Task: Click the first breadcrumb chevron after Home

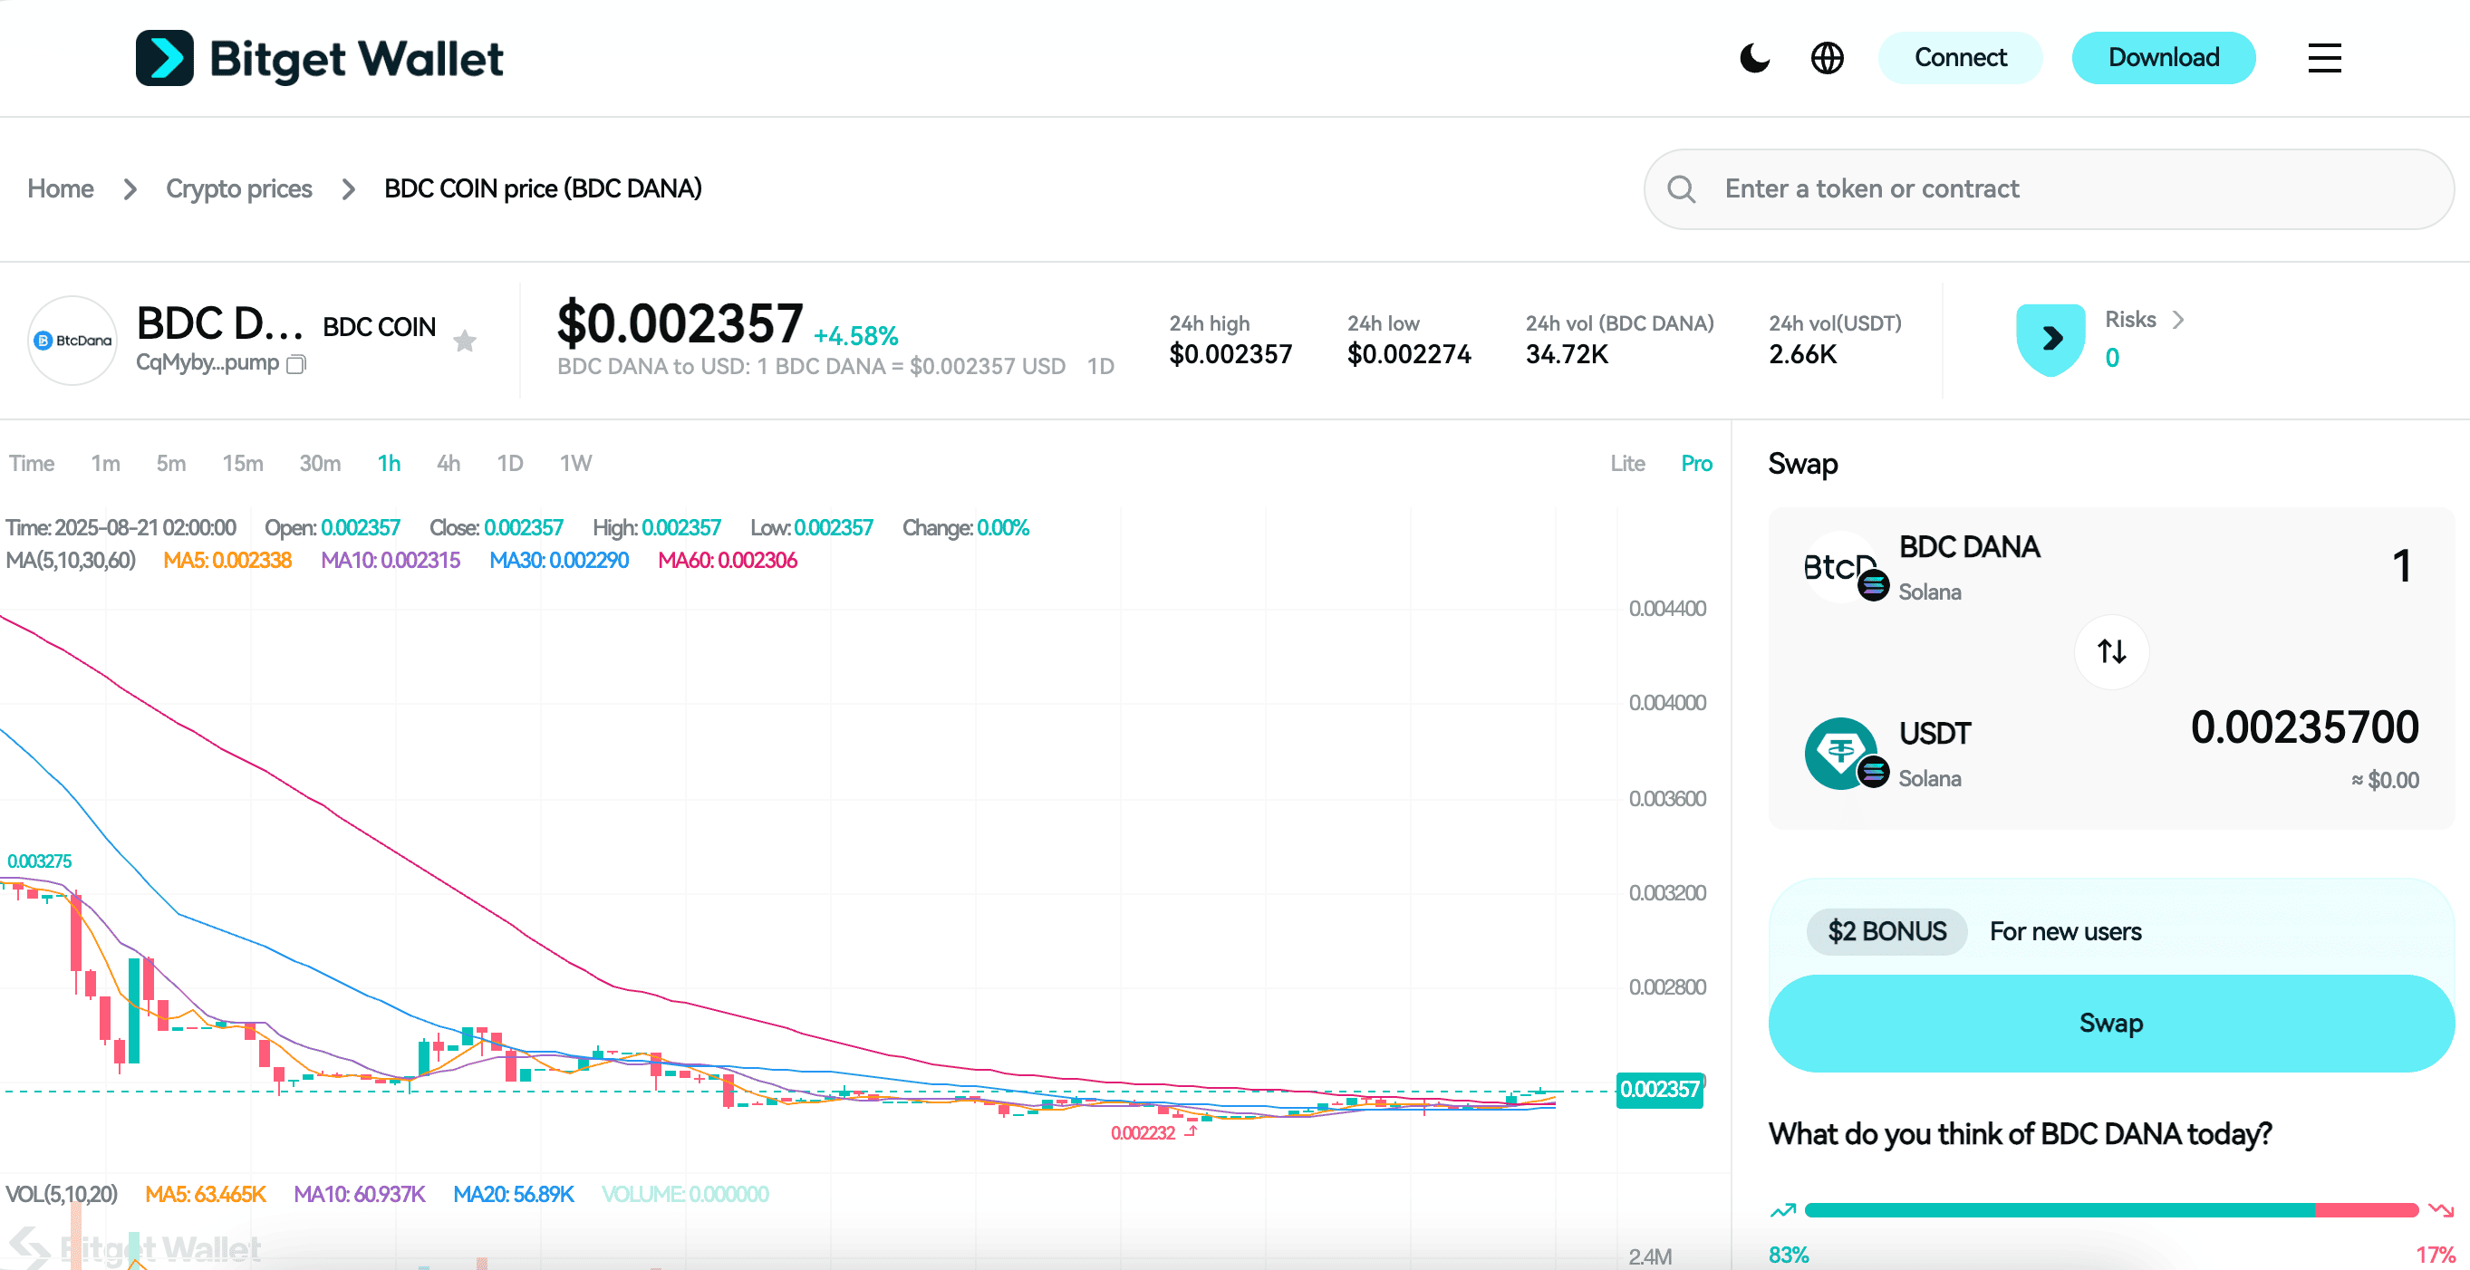Action: tap(130, 188)
